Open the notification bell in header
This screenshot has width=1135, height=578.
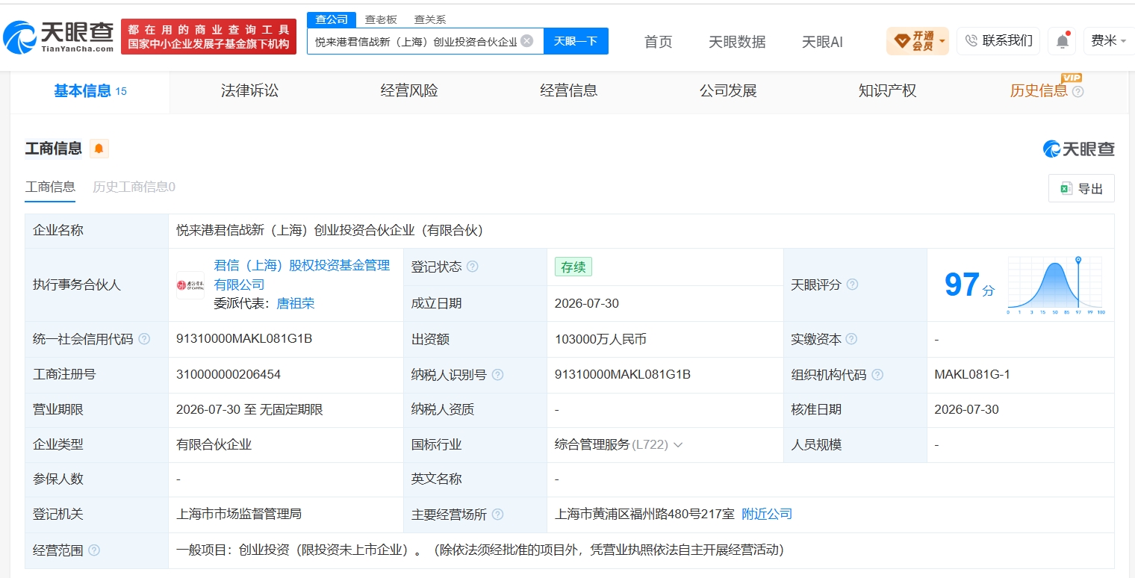[1062, 41]
